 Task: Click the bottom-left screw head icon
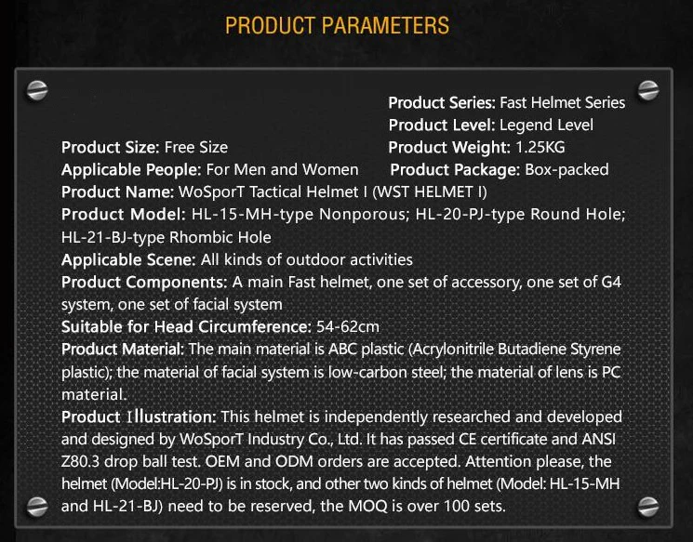(37, 507)
